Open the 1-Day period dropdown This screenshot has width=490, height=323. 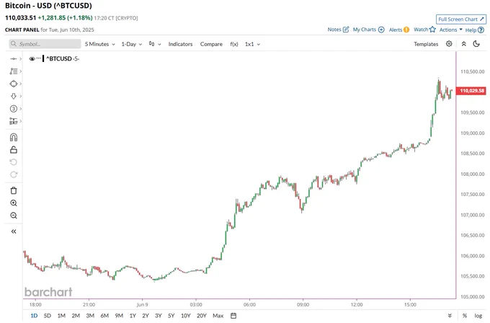[x=132, y=44]
